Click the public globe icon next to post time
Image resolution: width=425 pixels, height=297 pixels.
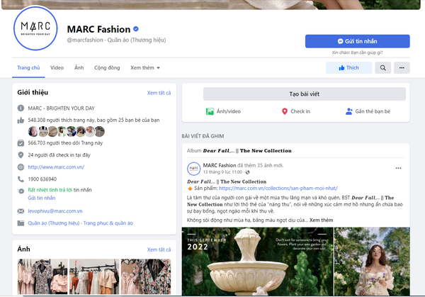(x=247, y=172)
